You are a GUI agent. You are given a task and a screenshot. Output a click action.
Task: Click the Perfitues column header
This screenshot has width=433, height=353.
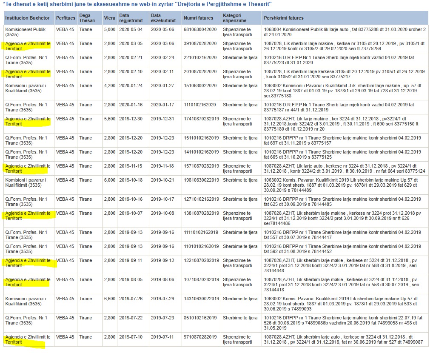pyautogui.click(x=66, y=18)
